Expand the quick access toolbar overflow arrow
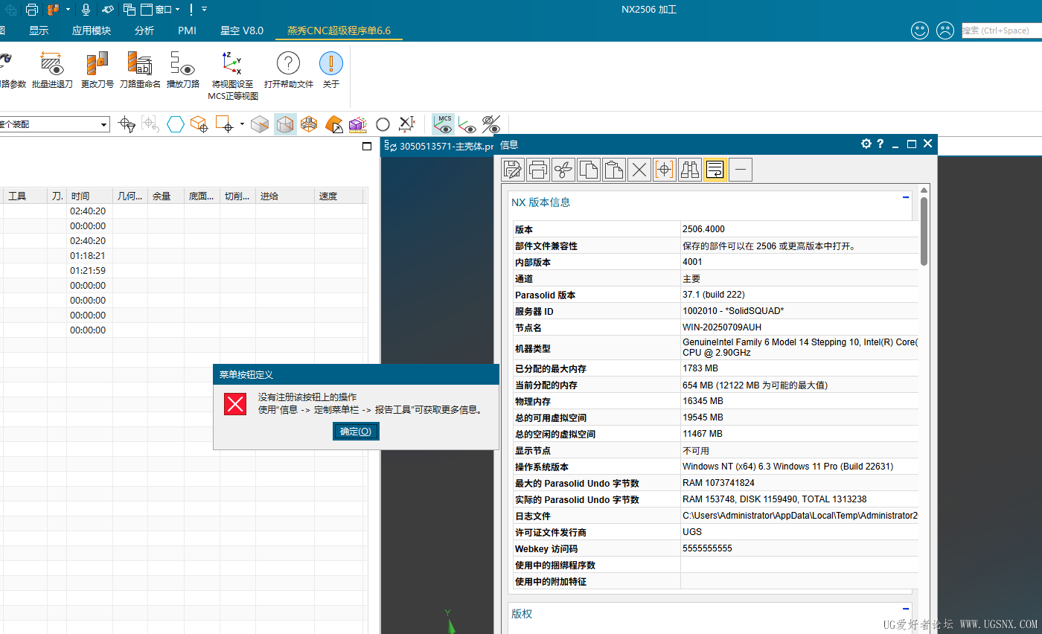 coord(205,10)
